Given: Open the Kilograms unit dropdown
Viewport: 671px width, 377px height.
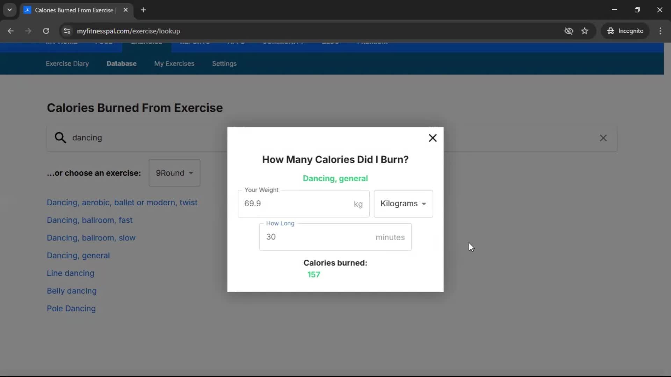Looking at the screenshot, I should point(403,204).
